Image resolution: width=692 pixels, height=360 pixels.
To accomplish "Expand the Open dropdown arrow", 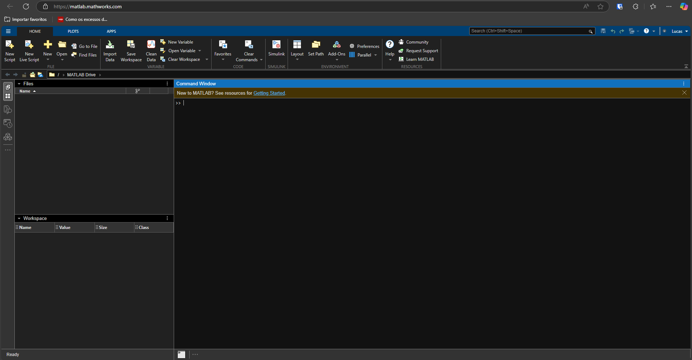I will pos(62,60).
